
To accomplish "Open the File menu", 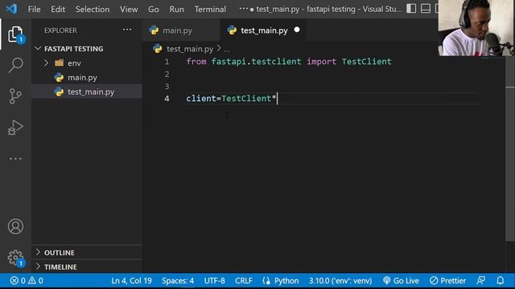I will pos(34,9).
